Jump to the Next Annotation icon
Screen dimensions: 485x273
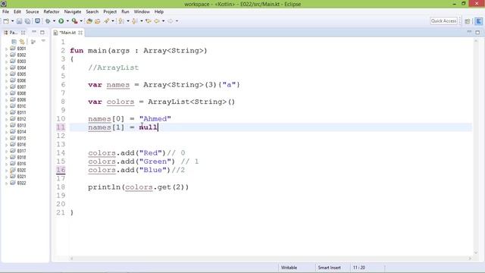click(121, 21)
